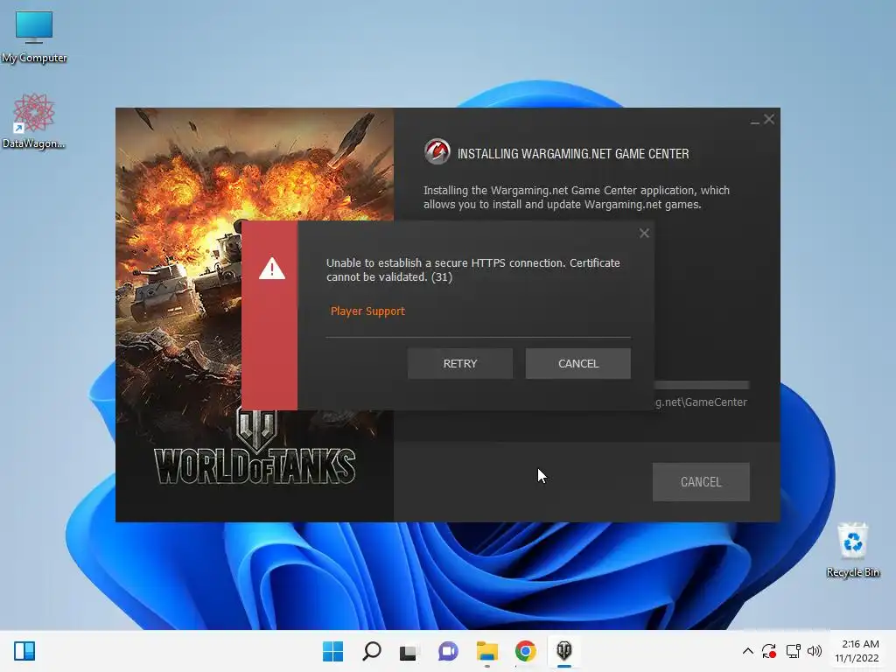Select the DataWagon desktop shortcut
The image size is (896, 672).
(34, 122)
